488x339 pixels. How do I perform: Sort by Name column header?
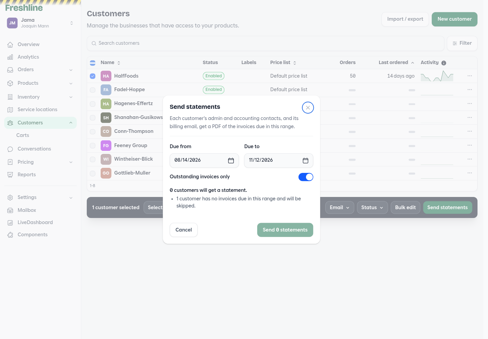110,63
